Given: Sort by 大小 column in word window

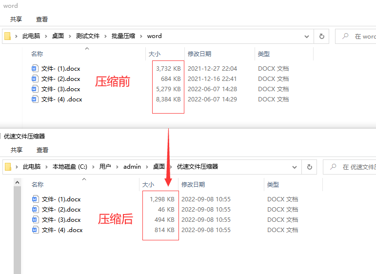Looking at the screenshot, I should click(155, 54).
